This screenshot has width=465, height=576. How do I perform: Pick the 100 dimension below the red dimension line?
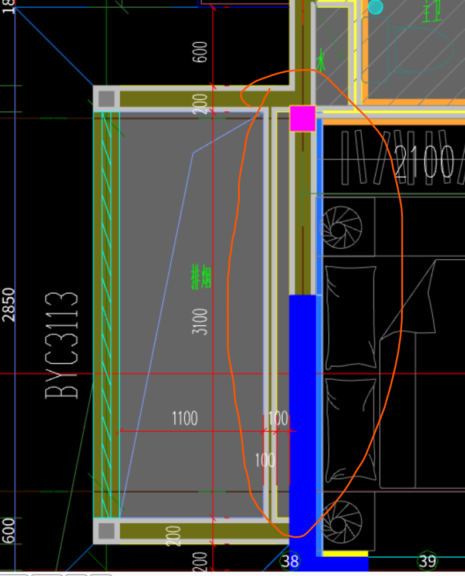tap(265, 460)
